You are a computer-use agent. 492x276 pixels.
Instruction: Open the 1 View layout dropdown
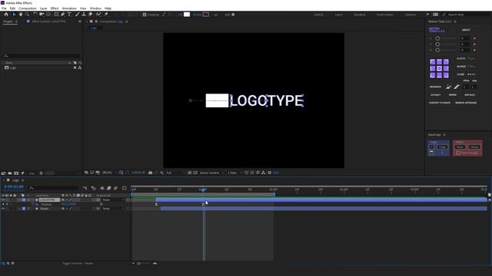pos(234,172)
